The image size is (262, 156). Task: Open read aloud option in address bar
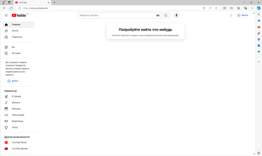tap(210, 8)
